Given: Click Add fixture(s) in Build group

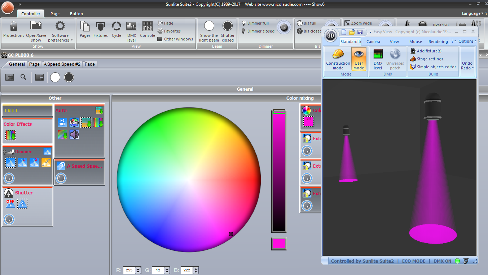Looking at the screenshot, I should [x=429, y=51].
